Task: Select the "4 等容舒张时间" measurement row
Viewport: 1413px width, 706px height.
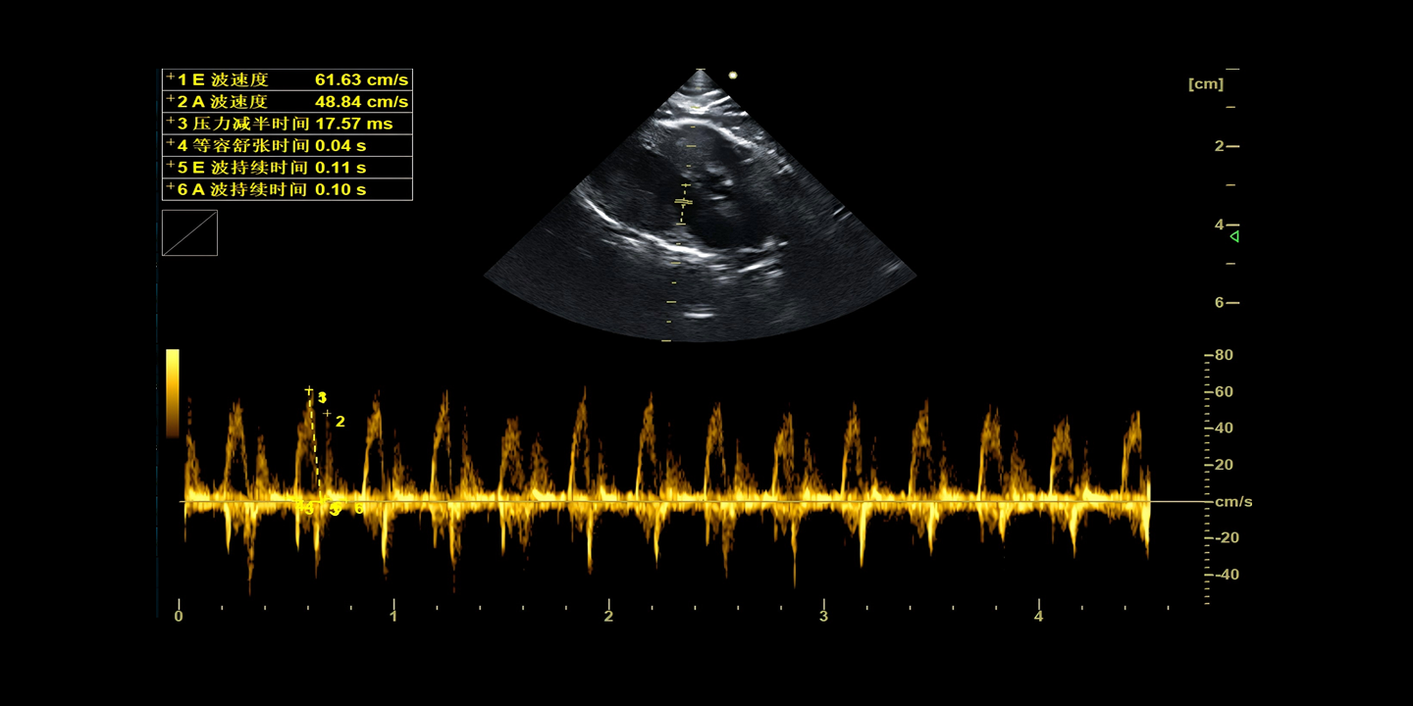Action: pos(288,145)
